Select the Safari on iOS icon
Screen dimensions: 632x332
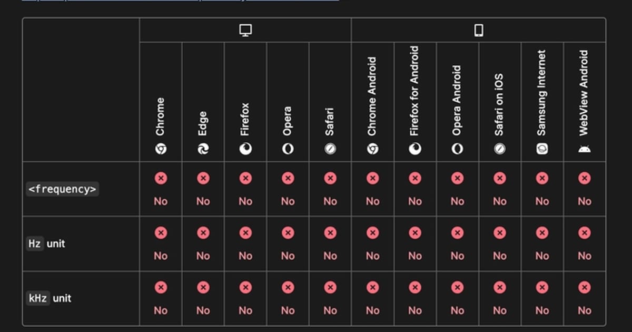pyautogui.click(x=500, y=149)
